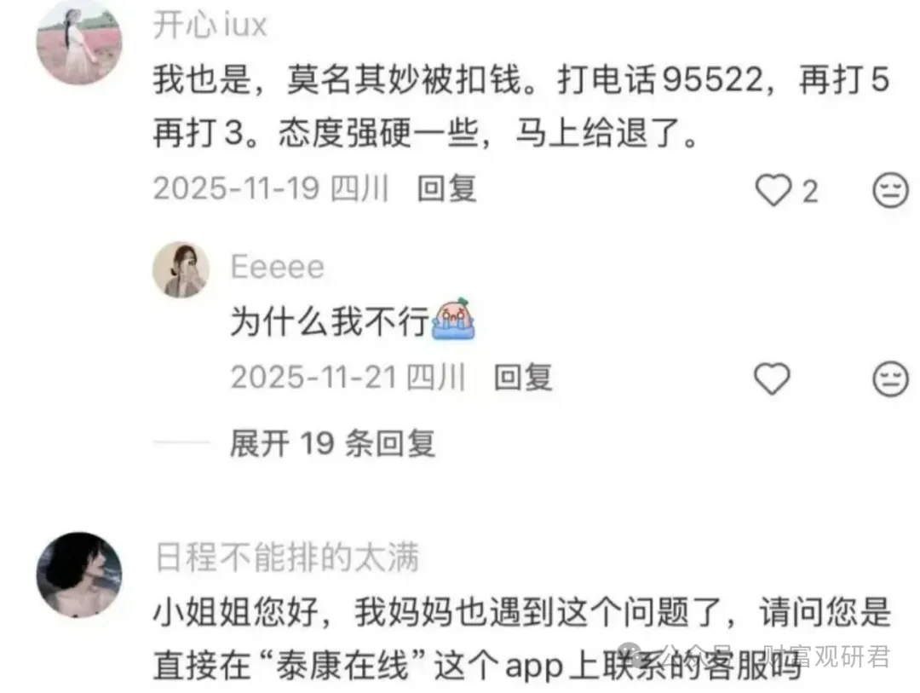920x693 pixels.
Task: Select the comment text mentioning 95522
Action: click(x=521, y=107)
